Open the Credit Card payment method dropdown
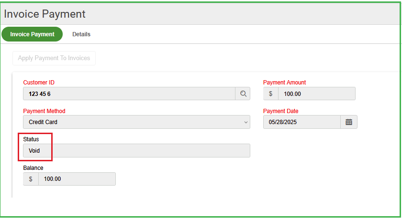Image resolution: width=402 pixels, height=220 pixels. click(x=136, y=122)
